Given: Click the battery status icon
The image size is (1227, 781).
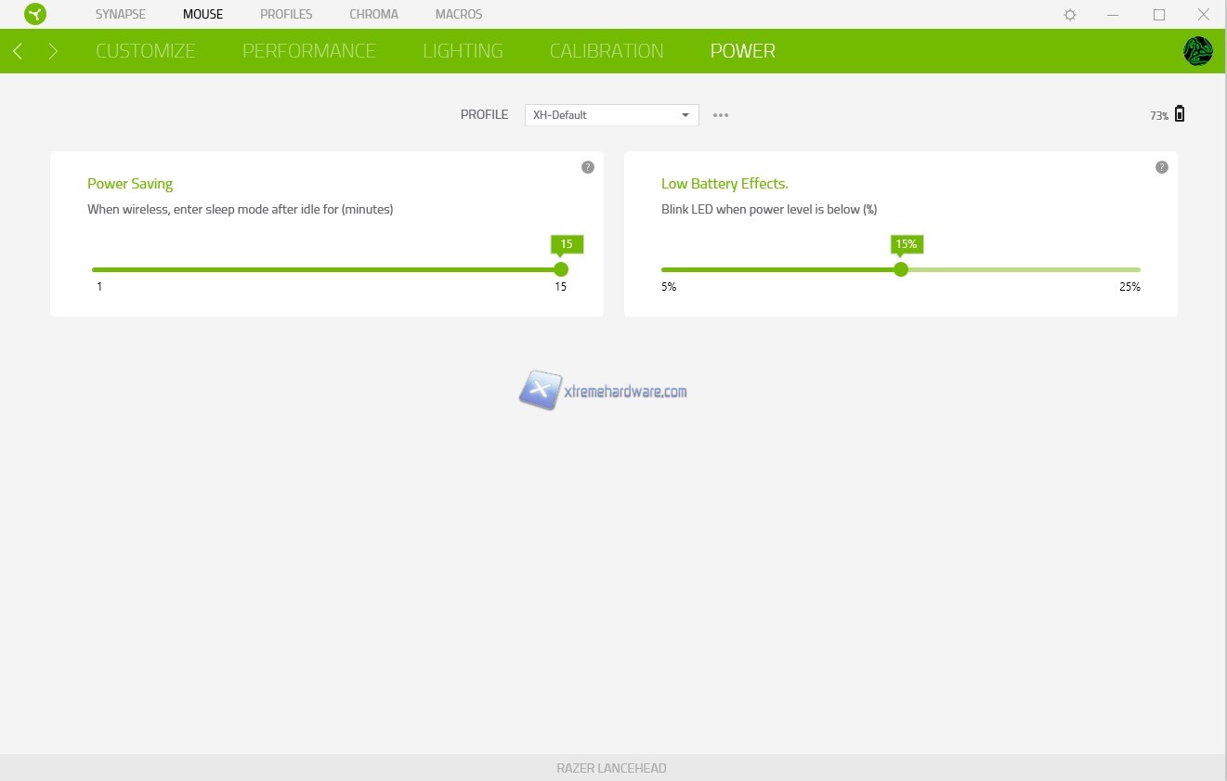Looking at the screenshot, I should tap(1180, 114).
